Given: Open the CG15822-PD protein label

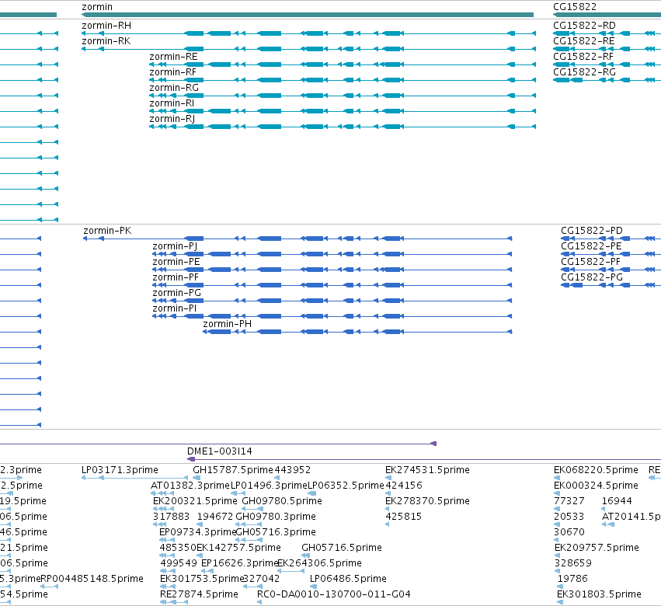Looking at the screenshot, I should pyautogui.click(x=592, y=231).
